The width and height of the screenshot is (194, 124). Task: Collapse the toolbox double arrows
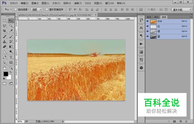coord(2,14)
